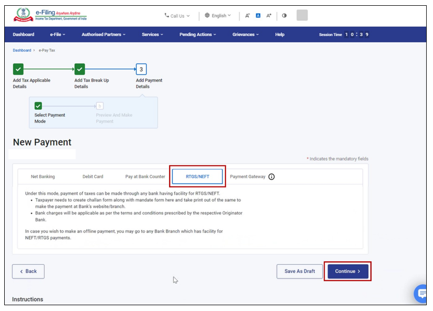Click the Dashboard breadcrumb link
Viewport: 433px width, 311px height.
click(x=22, y=50)
